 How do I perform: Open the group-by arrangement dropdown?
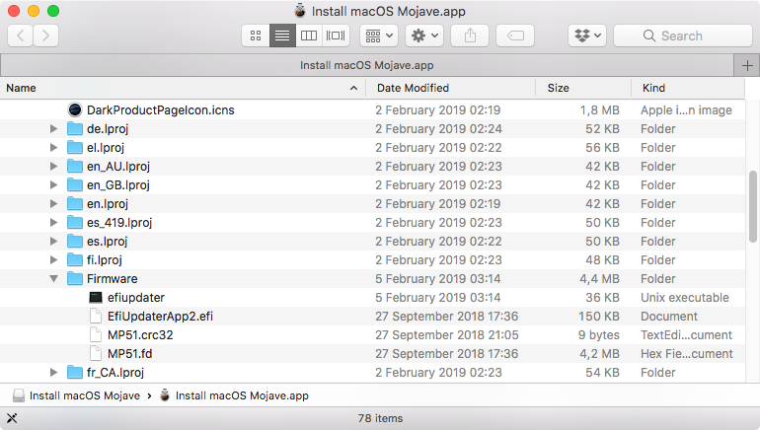tap(379, 36)
